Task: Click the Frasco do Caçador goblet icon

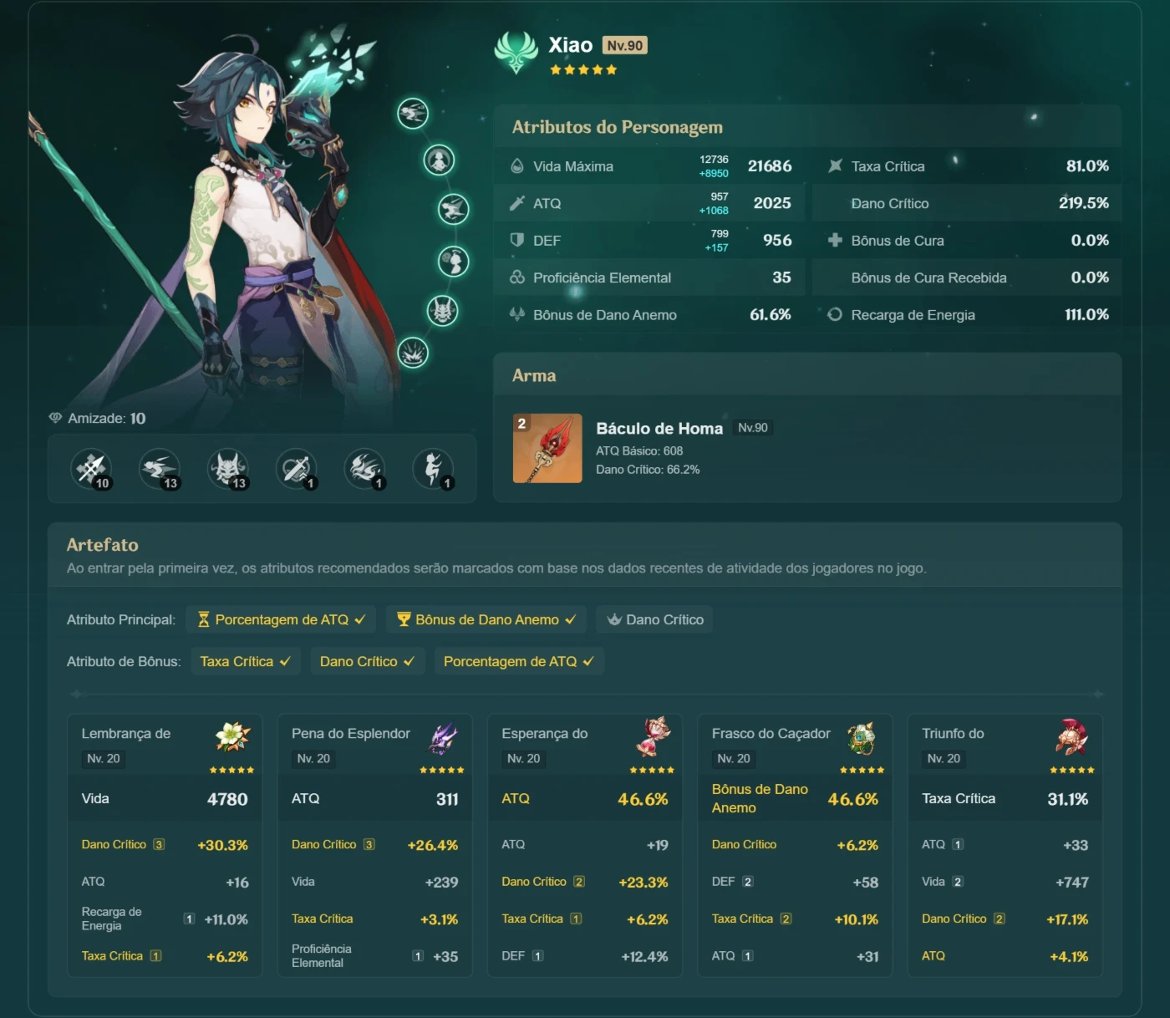Action: [x=862, y=737]
